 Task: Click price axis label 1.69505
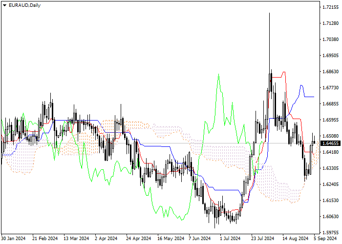coord(331,56)
